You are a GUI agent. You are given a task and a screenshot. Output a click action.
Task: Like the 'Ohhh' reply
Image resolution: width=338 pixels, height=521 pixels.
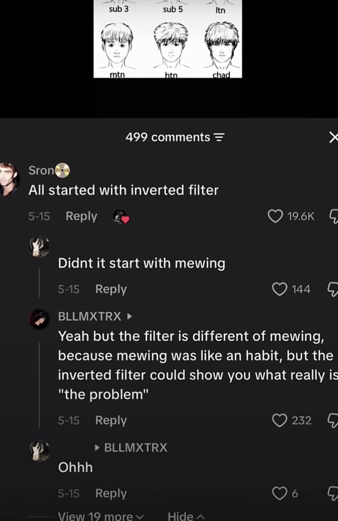coord(280,493)
